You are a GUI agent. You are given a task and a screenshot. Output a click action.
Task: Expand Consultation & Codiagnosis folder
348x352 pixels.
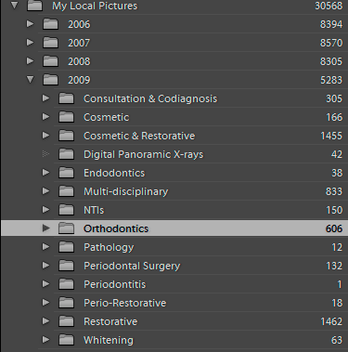point(45,98)
